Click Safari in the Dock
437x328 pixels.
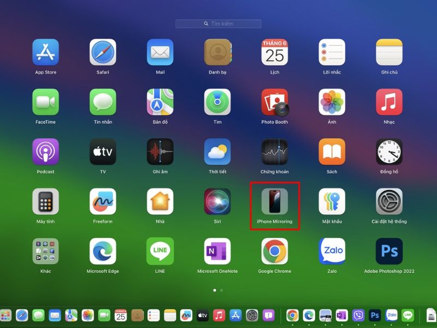pyautogui.click(x=22, y=315)
